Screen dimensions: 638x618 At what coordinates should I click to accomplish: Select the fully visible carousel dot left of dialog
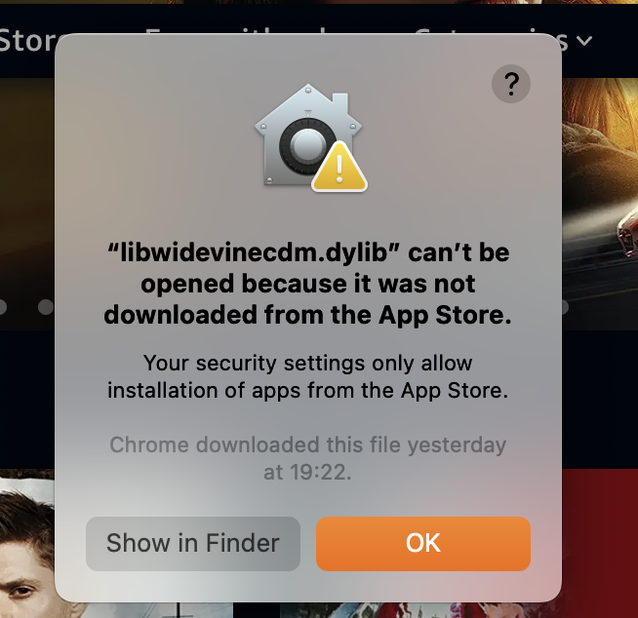point(46,307)
